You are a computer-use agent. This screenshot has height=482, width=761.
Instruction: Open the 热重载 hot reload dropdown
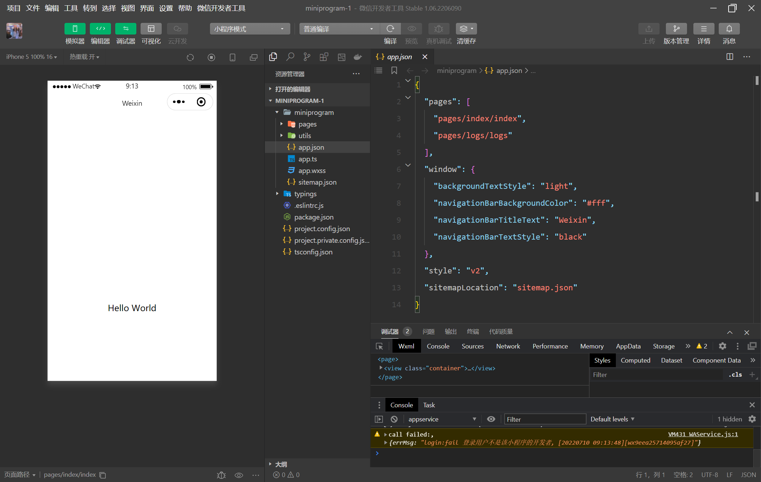click(x=84, y=57)
